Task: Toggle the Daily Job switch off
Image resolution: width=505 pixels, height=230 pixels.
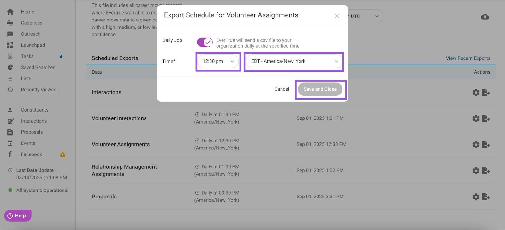Action: (205, 42)
